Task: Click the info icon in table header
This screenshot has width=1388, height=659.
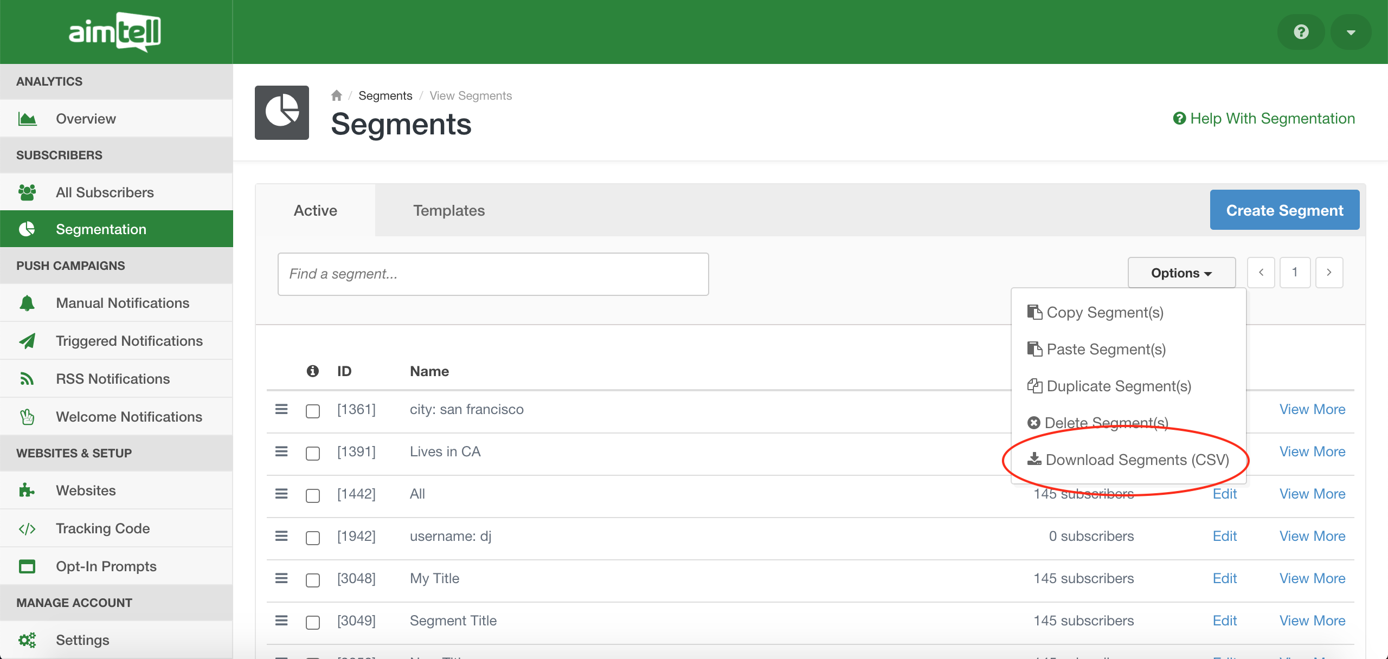Action: 313,371
